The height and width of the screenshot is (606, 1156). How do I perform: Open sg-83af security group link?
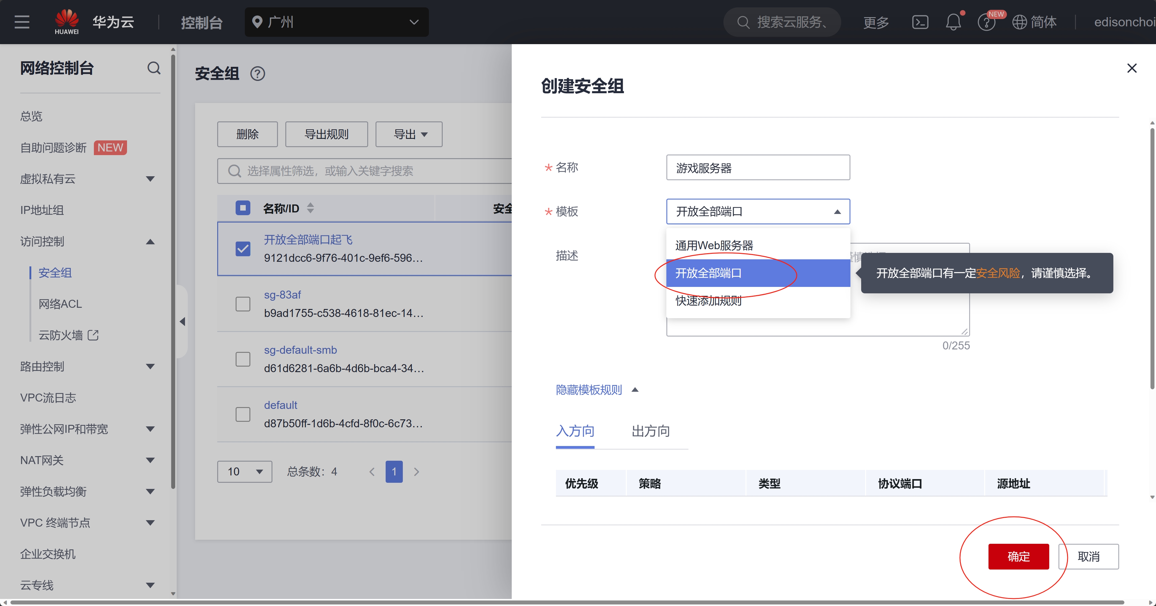282,295
